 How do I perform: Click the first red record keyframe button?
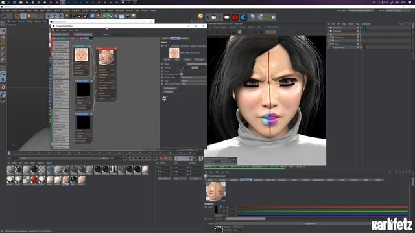click(x=161, y=158)
